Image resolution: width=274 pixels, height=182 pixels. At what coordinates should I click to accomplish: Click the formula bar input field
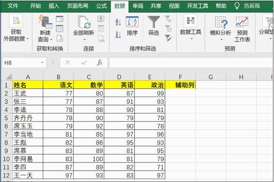click(189, 62)
